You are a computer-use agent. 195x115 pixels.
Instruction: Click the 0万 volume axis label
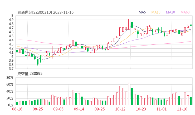(x=11, y=105)
